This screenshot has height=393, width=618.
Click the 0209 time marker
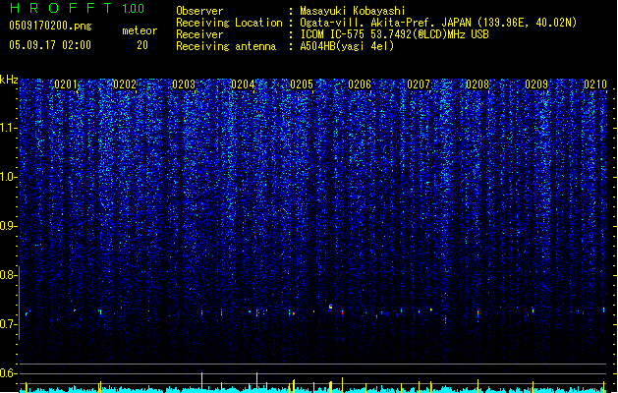[536, 84]
